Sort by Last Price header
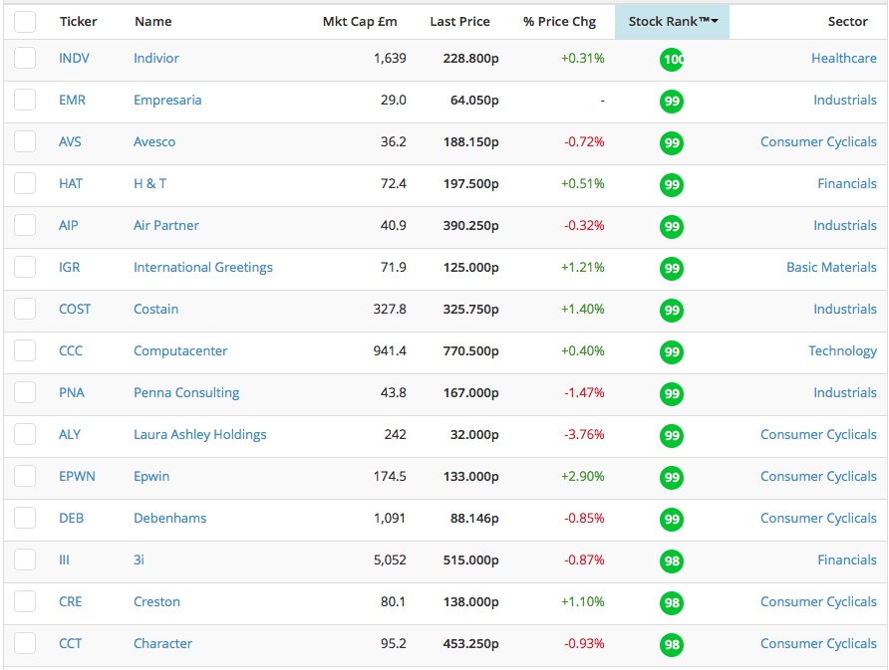Viewport: 889px width, 670px height. (x=459, y=22)
